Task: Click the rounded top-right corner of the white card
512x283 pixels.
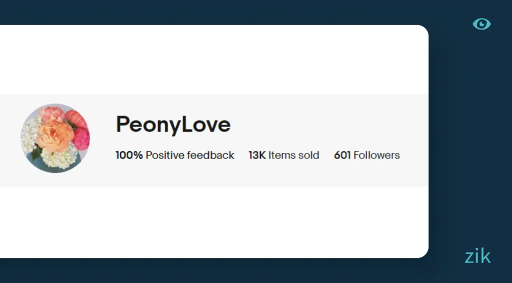Action: tap(423, 30)
